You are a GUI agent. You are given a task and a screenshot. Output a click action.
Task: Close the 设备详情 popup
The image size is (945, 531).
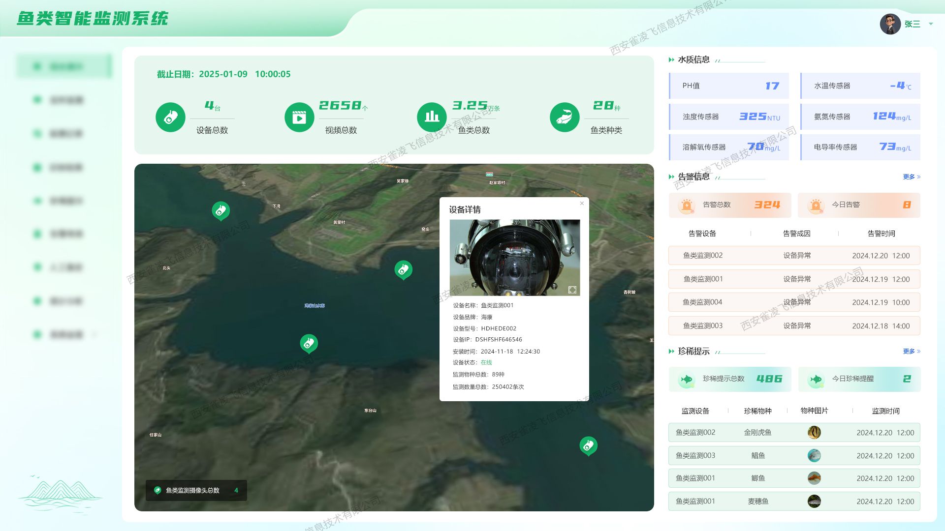pos(581,203)
